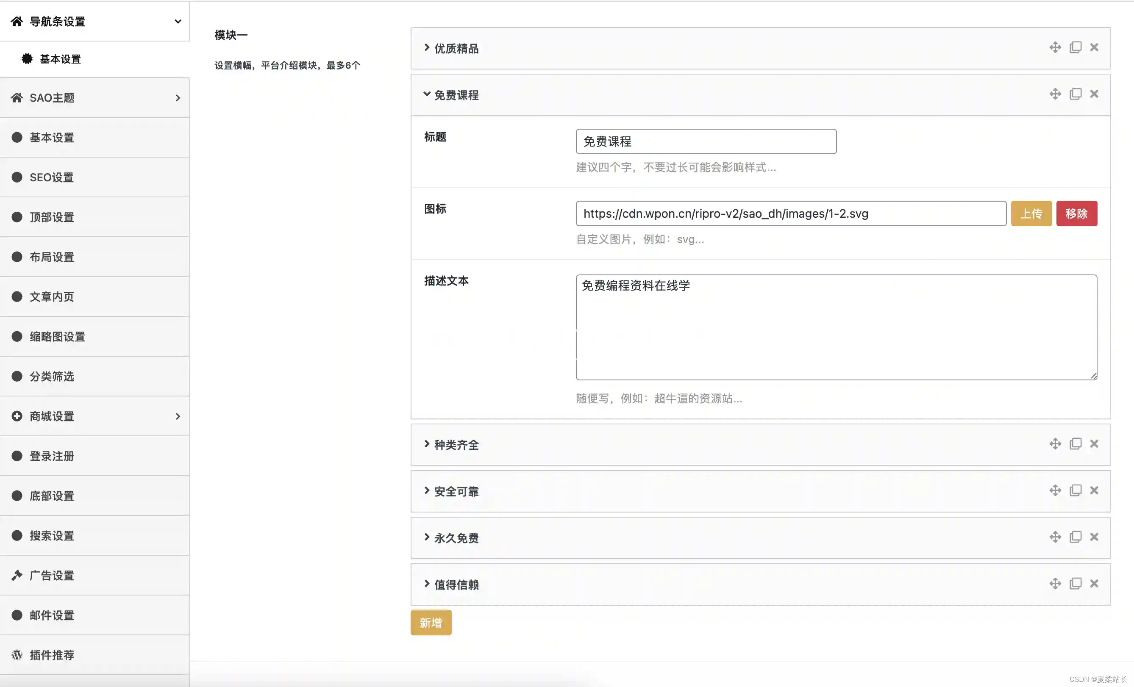Click the delete icon on 永久免费 panel
The height and width of the screenshot is (687, 1134).
pyautogui.click(x=1095, y=537)
